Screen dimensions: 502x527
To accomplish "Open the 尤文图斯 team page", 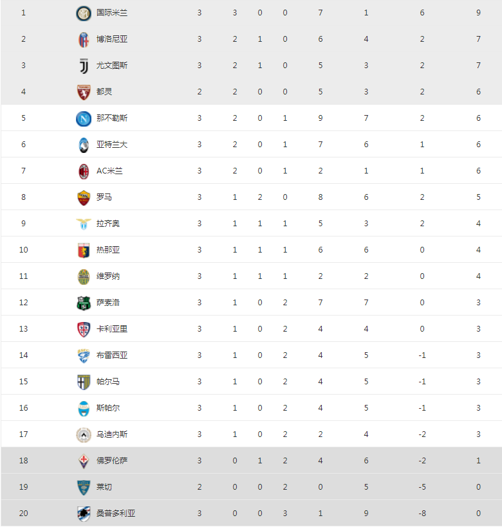I will pos(112,66).
